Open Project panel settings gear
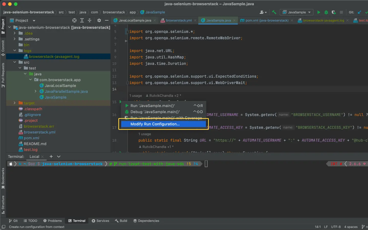Image resolution: width=368 pixels, height=230 pixels. (99, 20)
